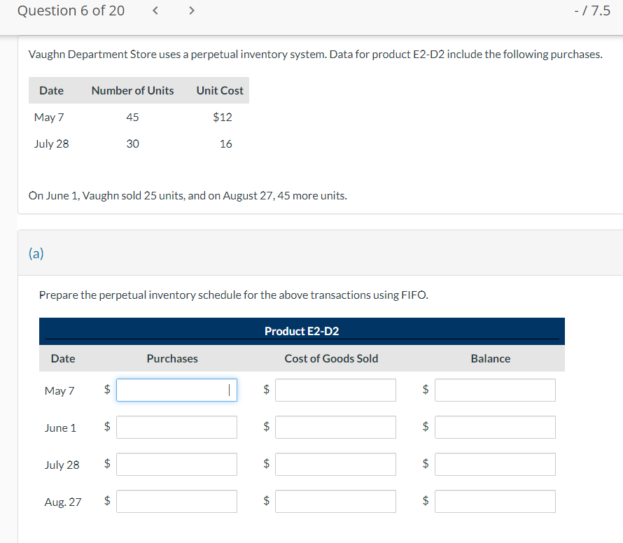Click the 'June 1' row label
Screen dimensions: 623x543
(60, 428)
